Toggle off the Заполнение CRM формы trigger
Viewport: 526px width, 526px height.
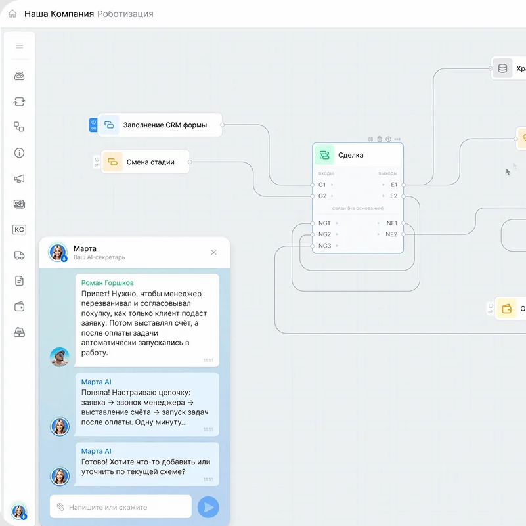(x=93, y=125)
